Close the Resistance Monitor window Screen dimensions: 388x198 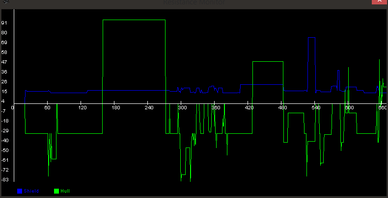(380, 2)
